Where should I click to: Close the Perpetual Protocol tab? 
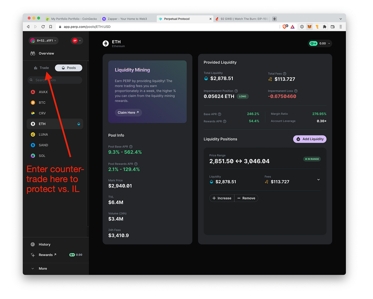pos(210,19)
